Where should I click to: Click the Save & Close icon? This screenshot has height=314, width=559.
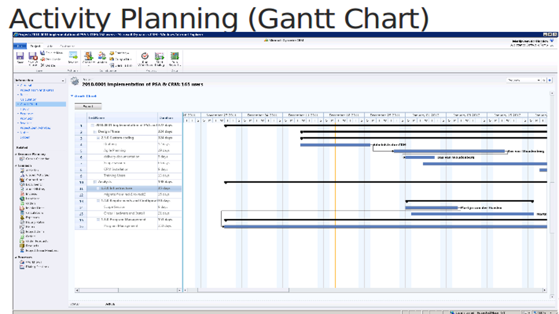(x=33, y=57)
